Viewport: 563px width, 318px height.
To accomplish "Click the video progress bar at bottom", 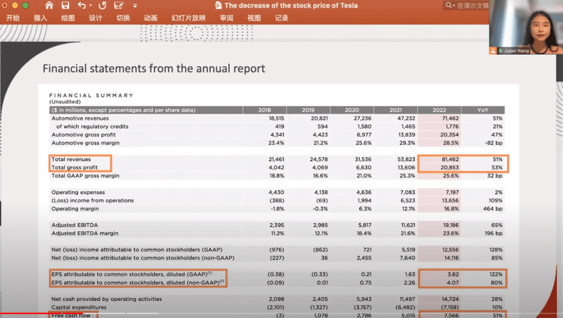I will 281,313.
